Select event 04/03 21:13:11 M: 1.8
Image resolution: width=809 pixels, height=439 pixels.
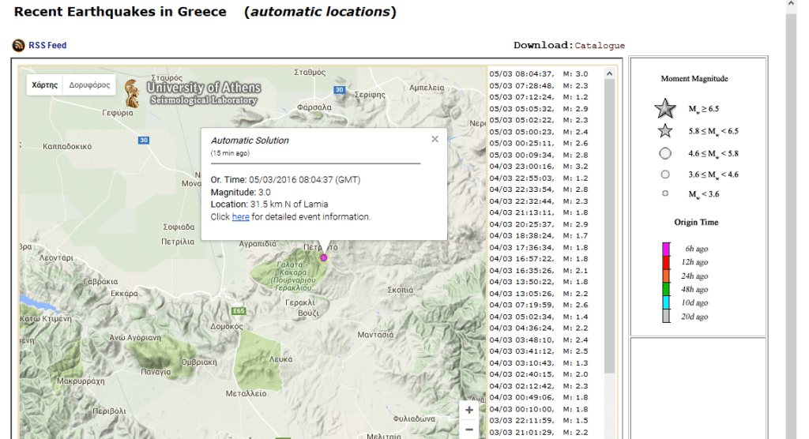click(539, 212)
